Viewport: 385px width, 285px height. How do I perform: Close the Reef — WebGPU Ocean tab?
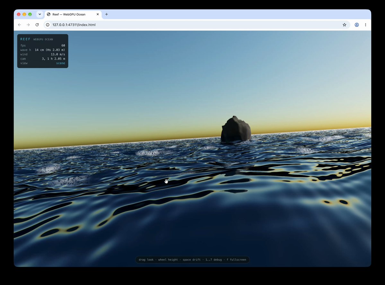pyautogui.click(x=98, y=14)
